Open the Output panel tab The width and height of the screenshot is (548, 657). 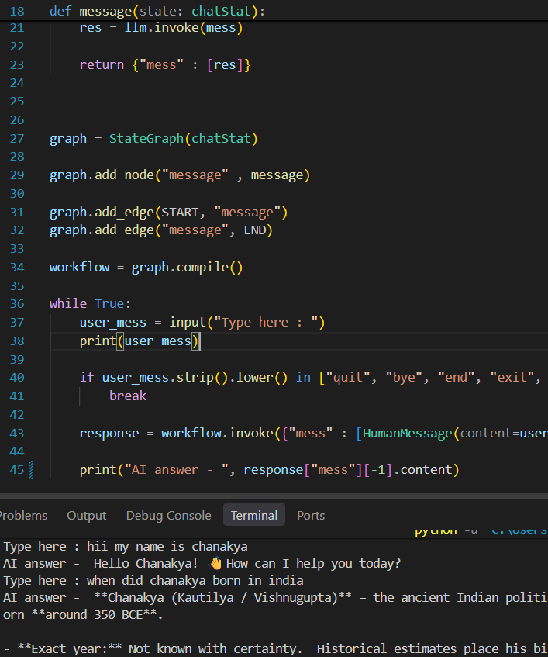[x=87, y=515]
